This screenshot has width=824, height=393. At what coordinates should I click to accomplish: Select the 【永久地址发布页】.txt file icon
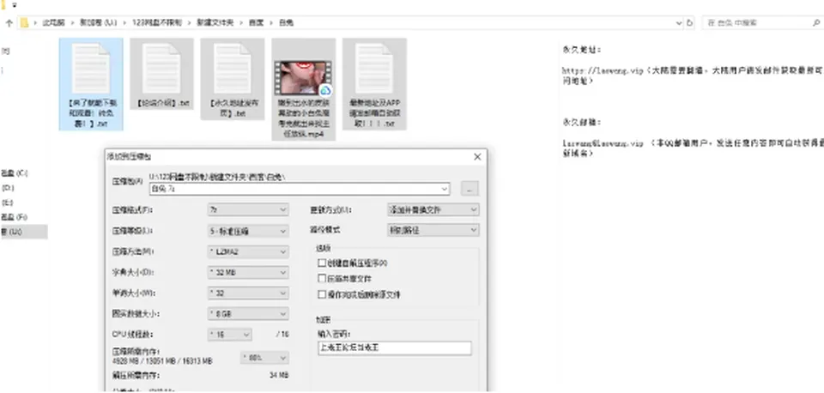233,69
